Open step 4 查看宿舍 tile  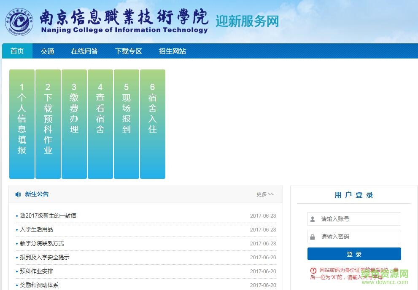point(100,124)
